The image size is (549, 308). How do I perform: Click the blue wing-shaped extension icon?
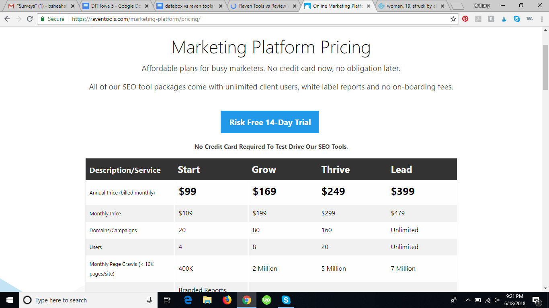(504, 19)
